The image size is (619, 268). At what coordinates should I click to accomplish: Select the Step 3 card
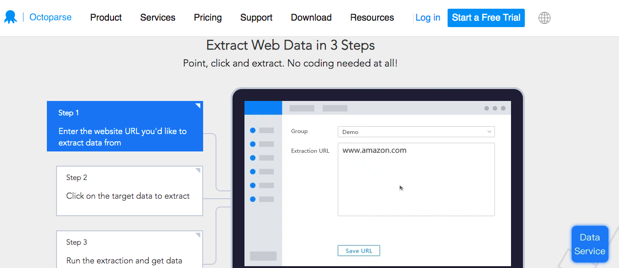130,249
